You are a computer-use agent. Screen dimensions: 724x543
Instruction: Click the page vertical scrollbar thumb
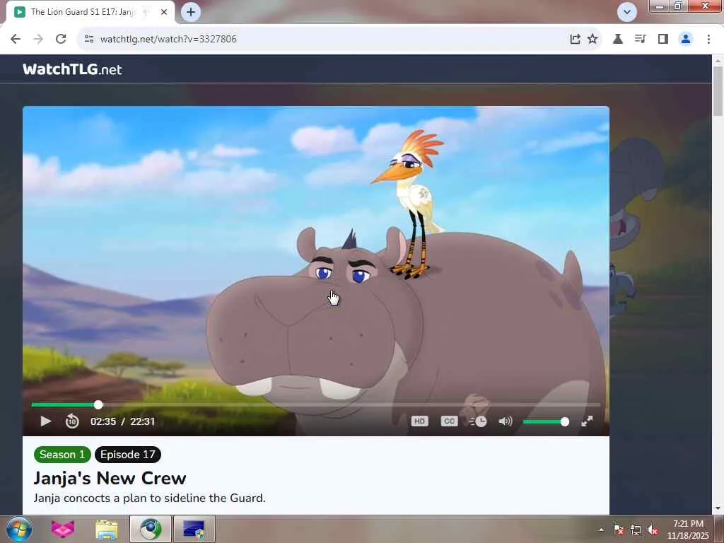pyautogui.click(x=718, y=90)
